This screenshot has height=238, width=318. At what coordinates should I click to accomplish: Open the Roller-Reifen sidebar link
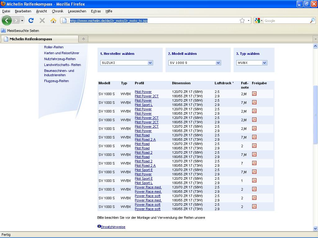pyautogui.click(x=54, y=47)
